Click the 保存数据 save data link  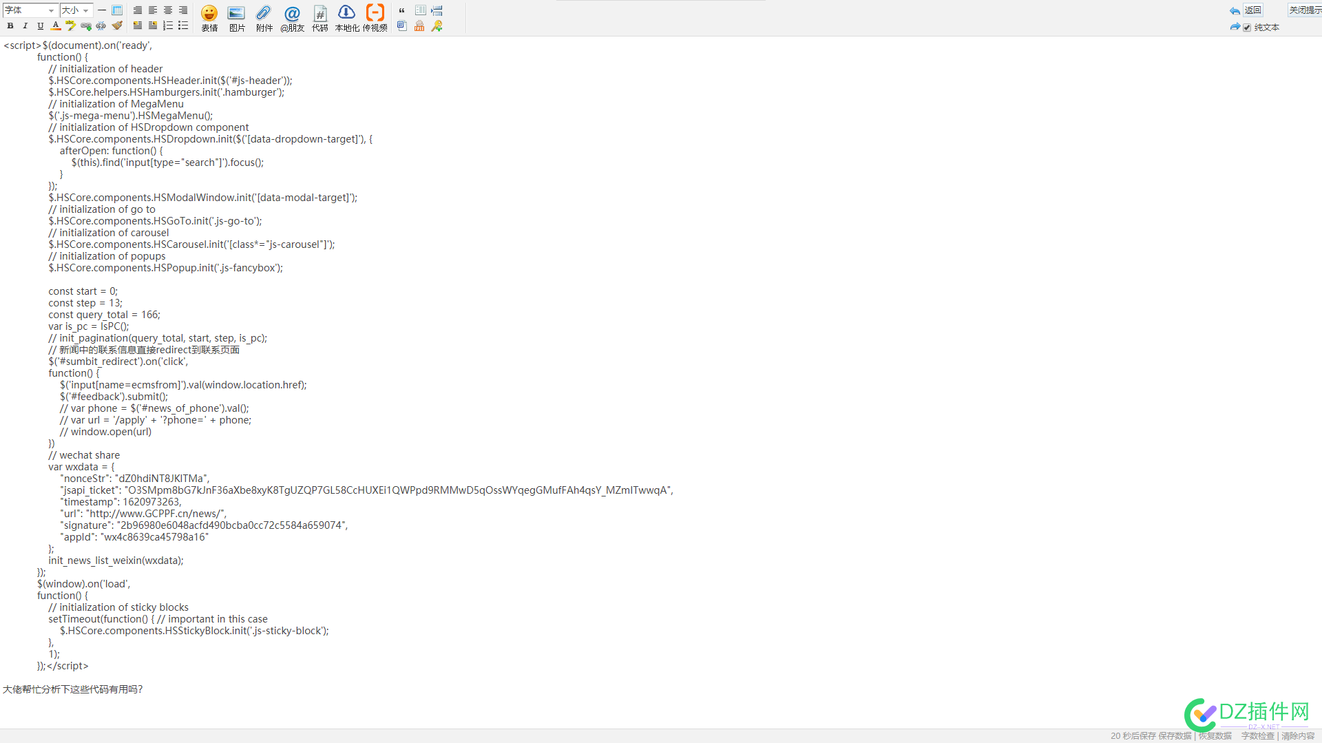(x=1175, y=736)
